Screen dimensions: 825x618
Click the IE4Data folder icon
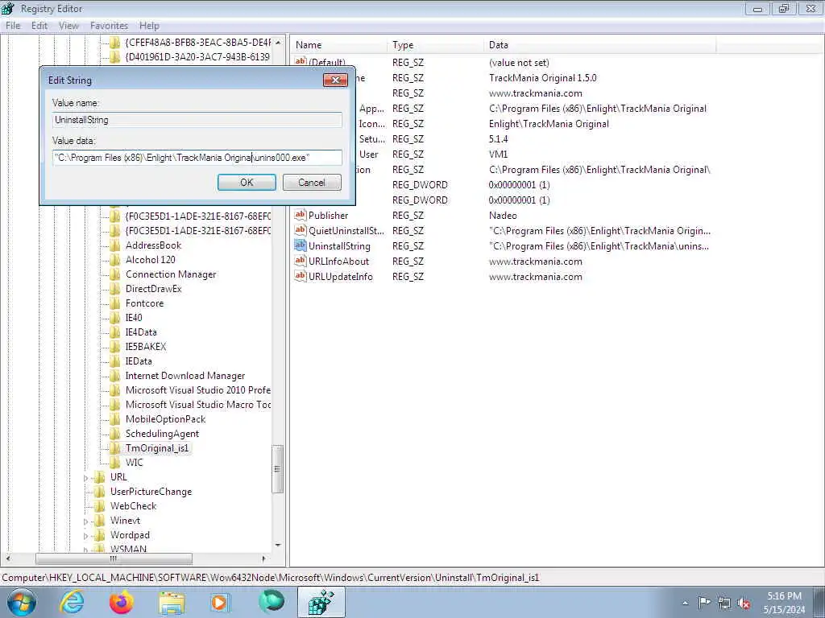[x=115, y=332]
